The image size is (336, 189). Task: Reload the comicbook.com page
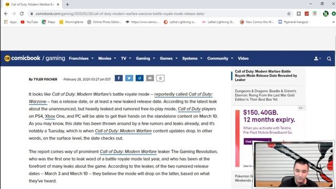coord(22,14)
